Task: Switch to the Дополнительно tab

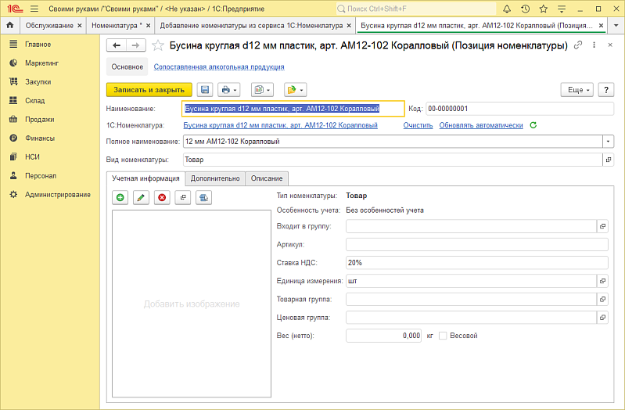Action: [215, 178]
